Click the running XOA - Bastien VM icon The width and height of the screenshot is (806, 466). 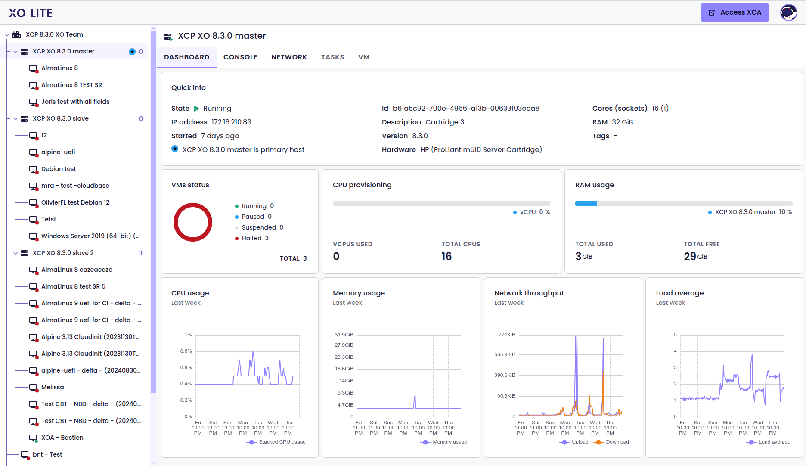point(33,438)
